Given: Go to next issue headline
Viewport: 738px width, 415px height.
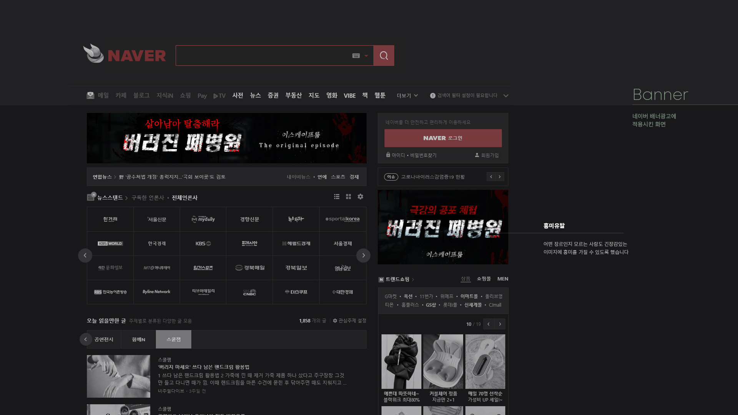Looking at the screenshot, I should (x=500, y=177).
